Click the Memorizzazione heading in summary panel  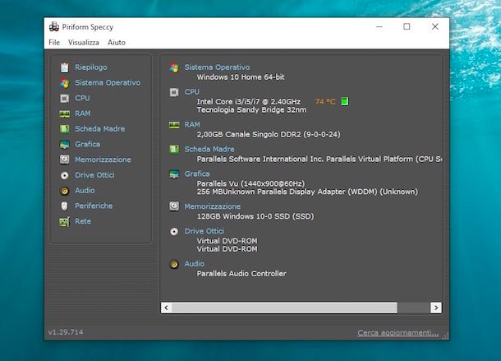[212, 206]
